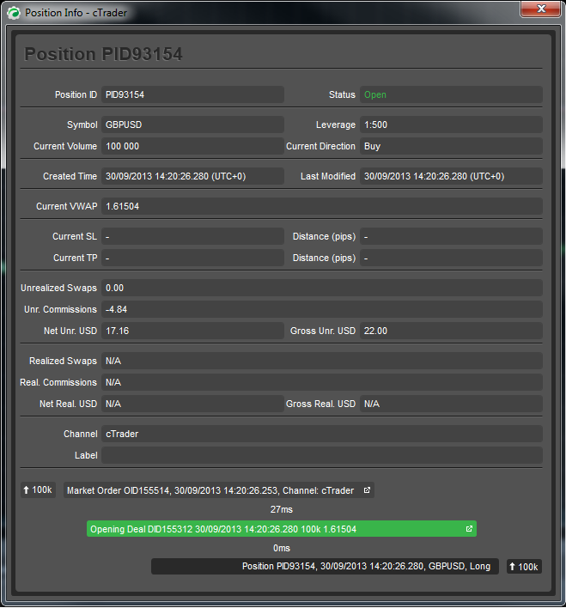Click the empty Label field
The height and width of the screenshot is (608, 566).
point(322,455)
